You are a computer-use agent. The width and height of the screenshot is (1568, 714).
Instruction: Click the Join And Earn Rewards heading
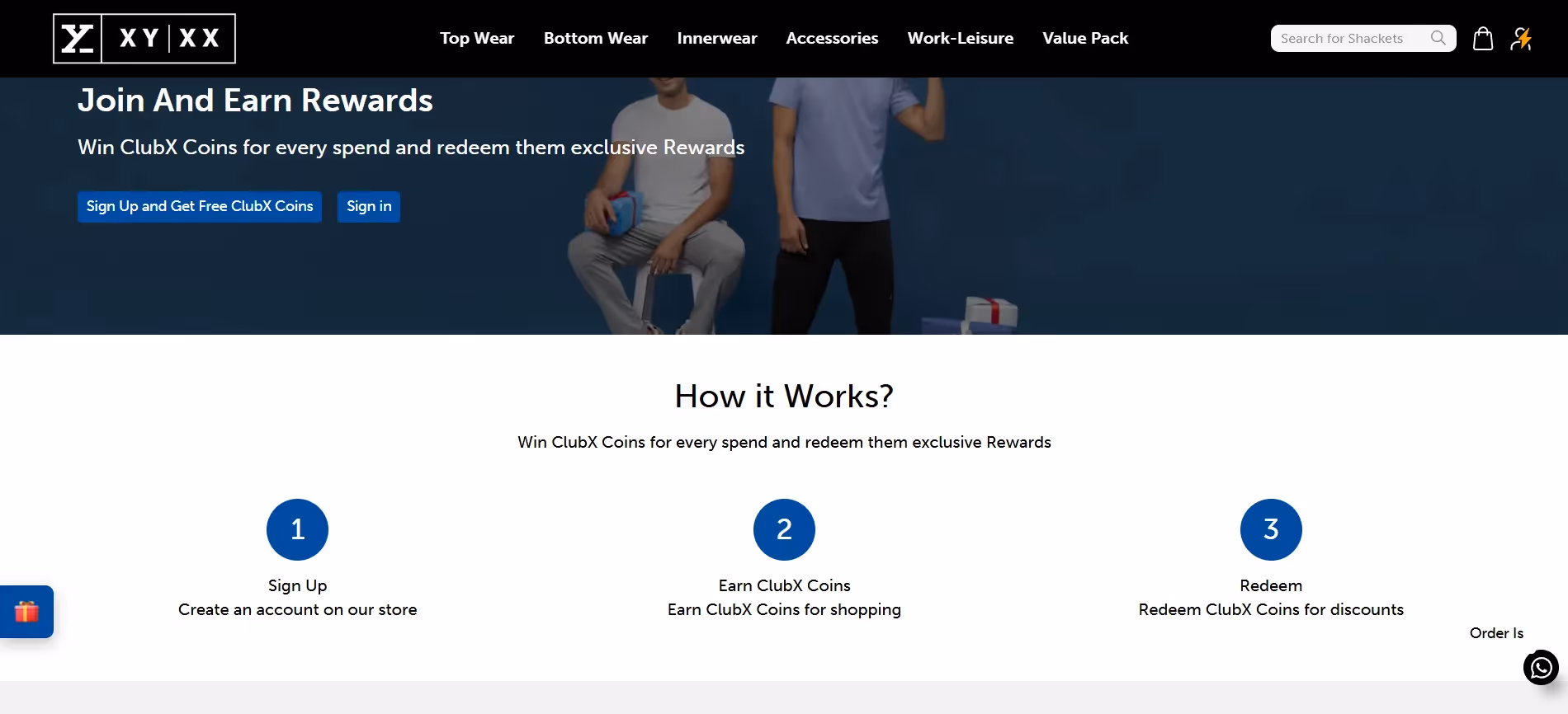255,101
